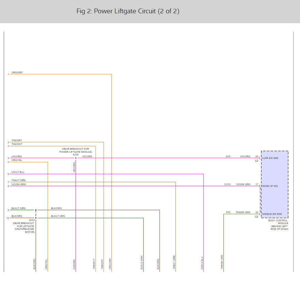Click the C3 connector label
This screenshot has height=281, width=300.
pos(257,161)
